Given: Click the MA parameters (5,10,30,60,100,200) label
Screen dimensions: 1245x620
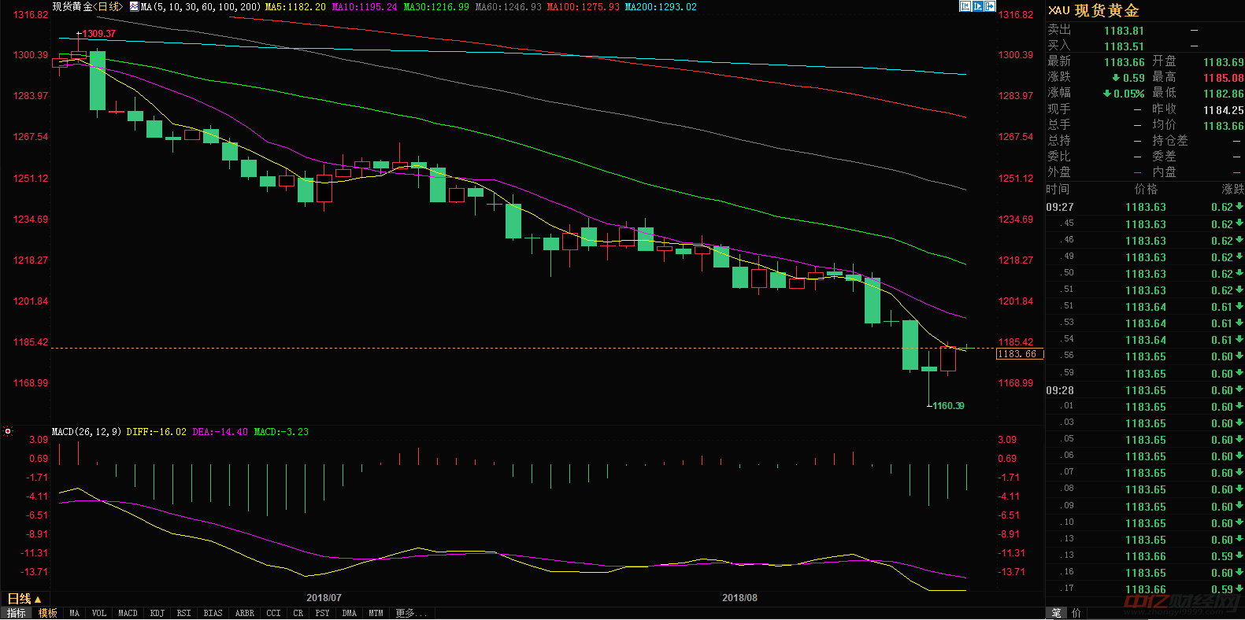Looking at the screenshot, I should point(201,7).
